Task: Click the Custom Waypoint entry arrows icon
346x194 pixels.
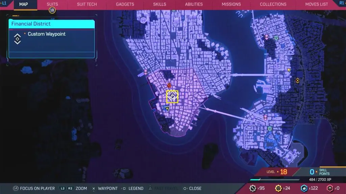Action: [x=17, y=39]
